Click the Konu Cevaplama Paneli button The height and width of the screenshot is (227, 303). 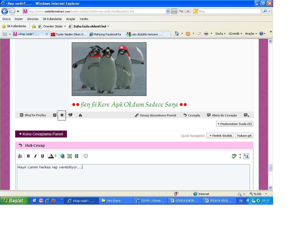[41, 134]
